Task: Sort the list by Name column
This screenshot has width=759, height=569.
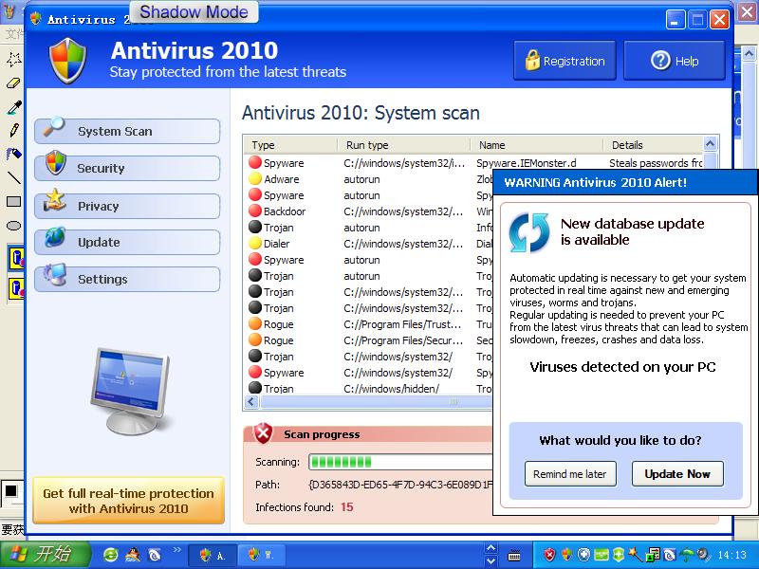Action: pos(537,145)
